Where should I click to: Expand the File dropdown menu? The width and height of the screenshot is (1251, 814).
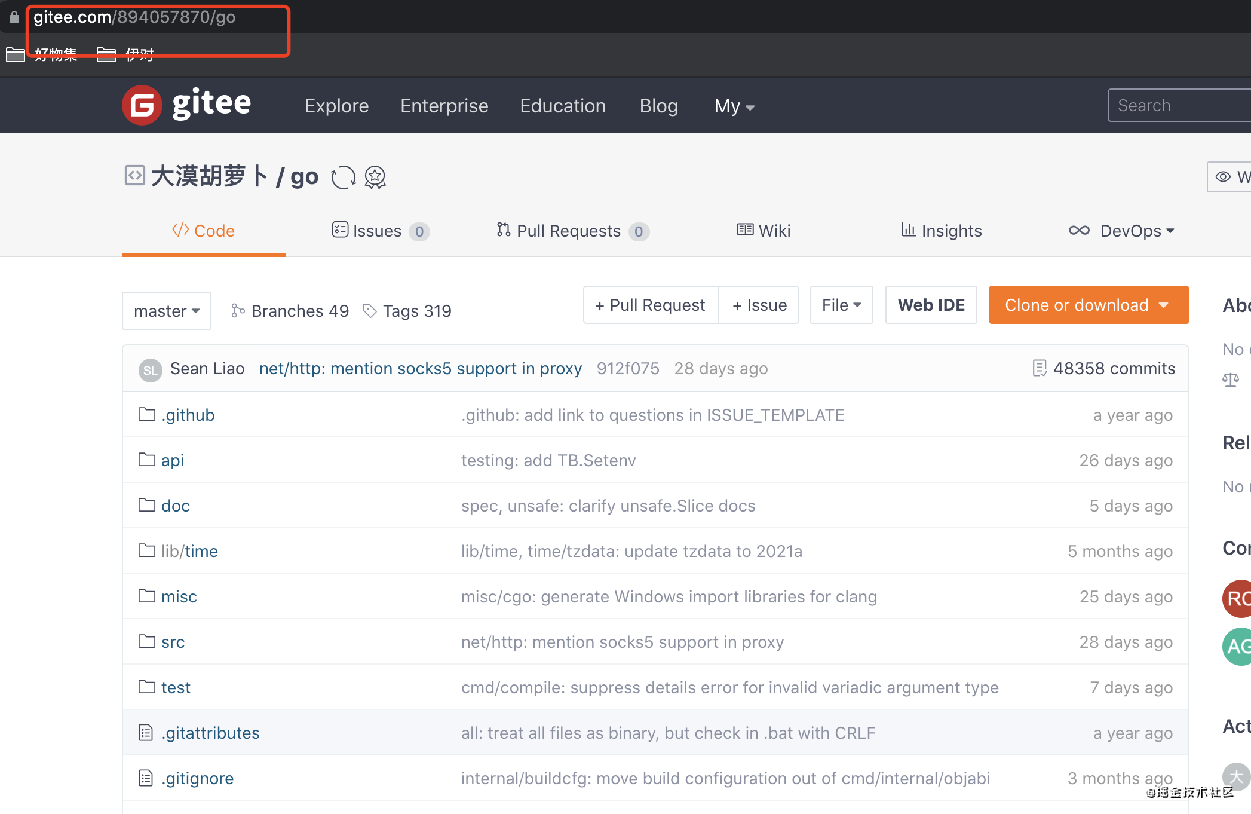(841, 305)
